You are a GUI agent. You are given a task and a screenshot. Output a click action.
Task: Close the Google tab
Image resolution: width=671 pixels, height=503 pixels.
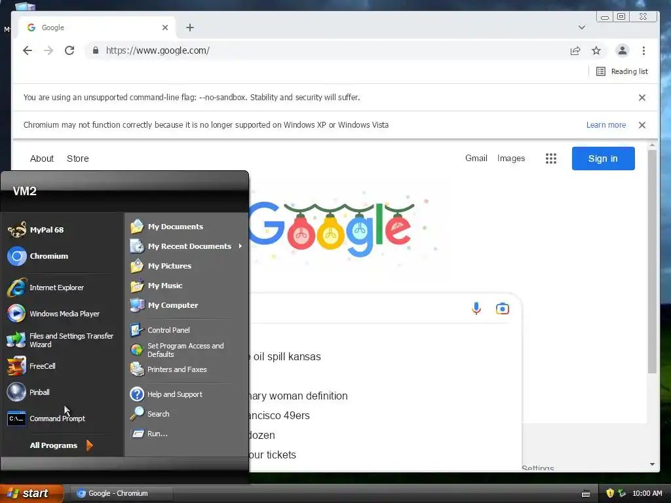(164, 28)
